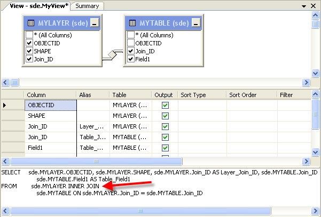The height and width of the screenshot is (217, 321).
Task: Toggle Output checkbox for OBJECTID row
Action: click(165, 105)
